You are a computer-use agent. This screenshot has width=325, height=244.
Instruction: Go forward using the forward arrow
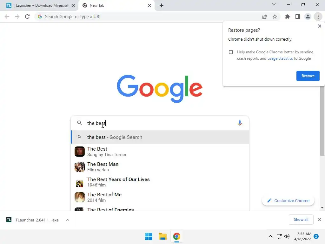[x=17, y=17]
